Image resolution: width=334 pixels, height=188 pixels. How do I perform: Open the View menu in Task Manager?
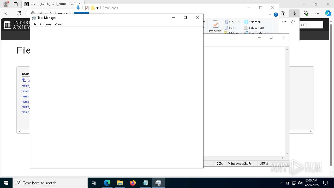pyautogui.click(x=58, y=24)
